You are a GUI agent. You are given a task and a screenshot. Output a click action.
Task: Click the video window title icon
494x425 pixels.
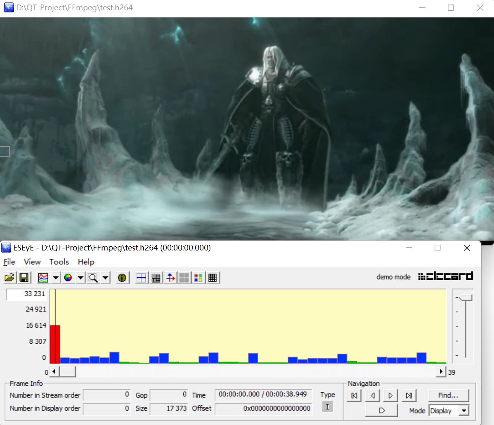9,7
